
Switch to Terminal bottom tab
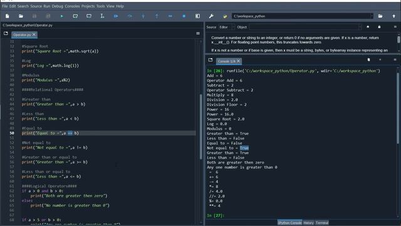pyautogui.click(x=322, y=223)
